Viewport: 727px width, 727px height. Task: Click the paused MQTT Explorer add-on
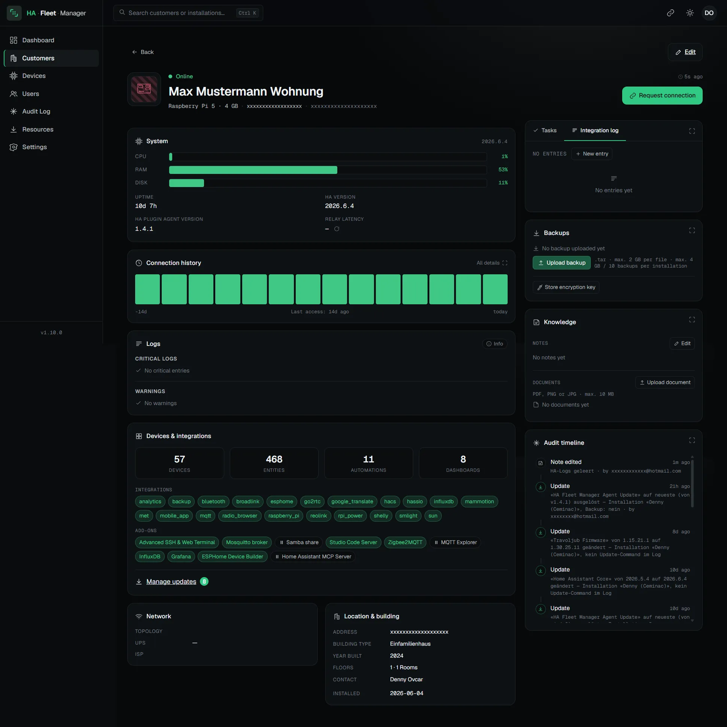pos(455,542)
